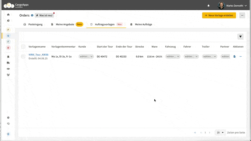The width and height of the screenshot is (251, 141).
Task: Open the NRW_Tour_KW36 template link
Action: click(38, 55)
